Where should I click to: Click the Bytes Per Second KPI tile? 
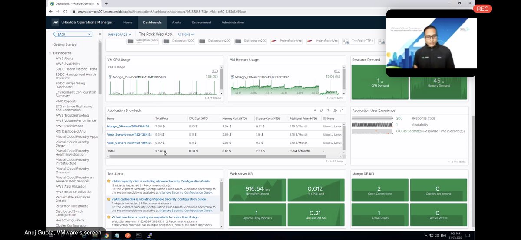click(258, 190)
